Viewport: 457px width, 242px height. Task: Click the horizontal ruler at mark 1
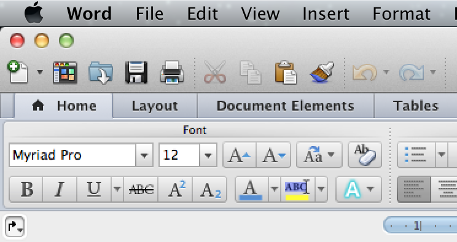pos(417,225)
